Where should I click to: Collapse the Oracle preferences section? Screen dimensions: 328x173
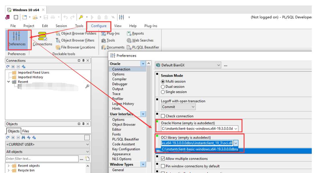click(x=143, y=64)
